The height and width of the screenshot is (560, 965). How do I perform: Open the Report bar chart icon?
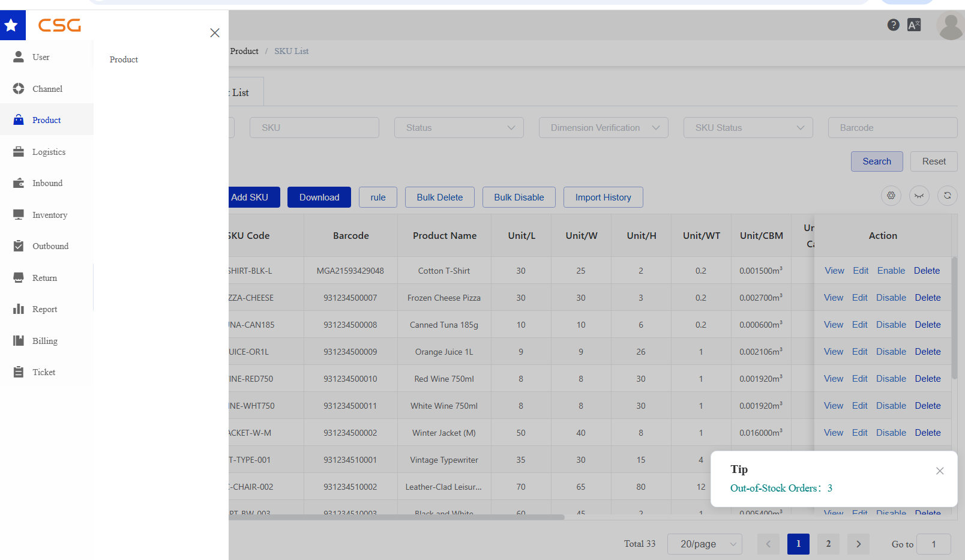19,309
